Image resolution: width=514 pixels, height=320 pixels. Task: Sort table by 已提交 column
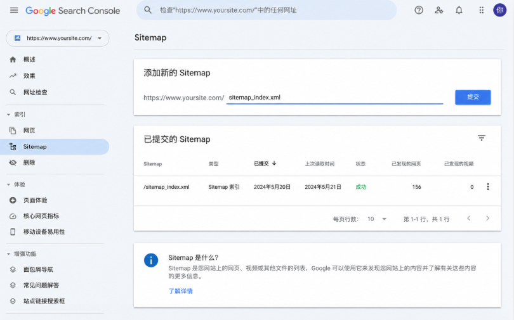[265, 163]
